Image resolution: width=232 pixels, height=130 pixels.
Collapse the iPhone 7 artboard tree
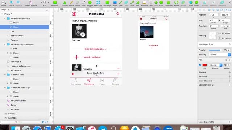point(2,14)
